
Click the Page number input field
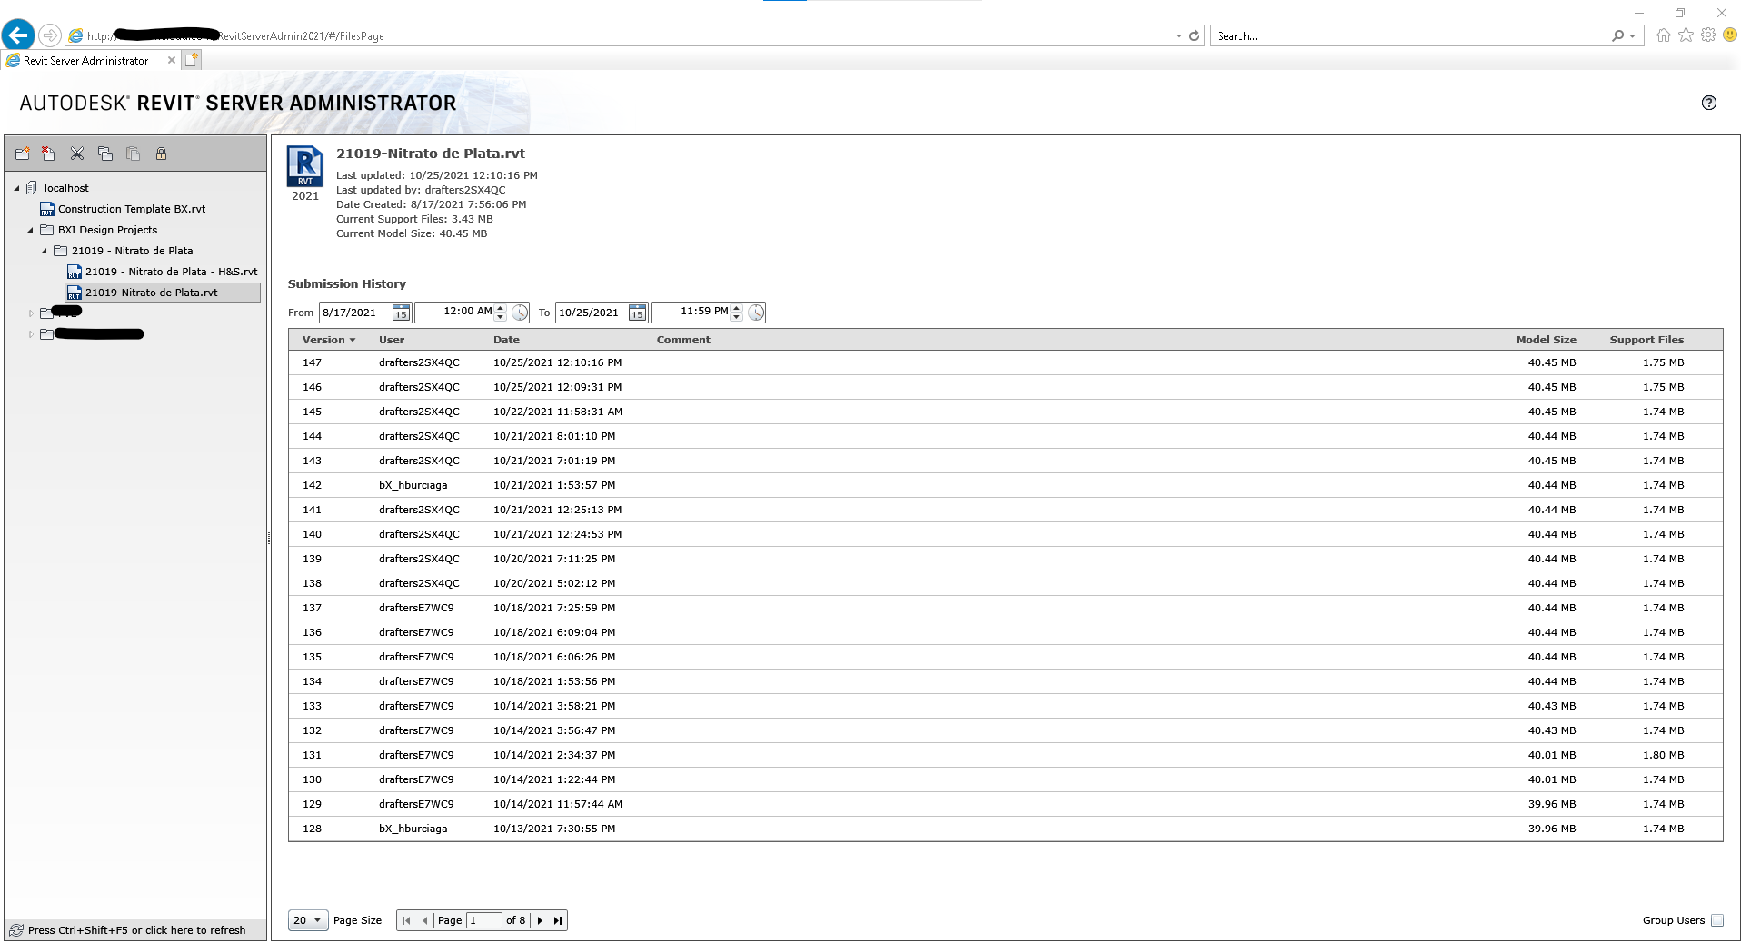coord(483,920)
